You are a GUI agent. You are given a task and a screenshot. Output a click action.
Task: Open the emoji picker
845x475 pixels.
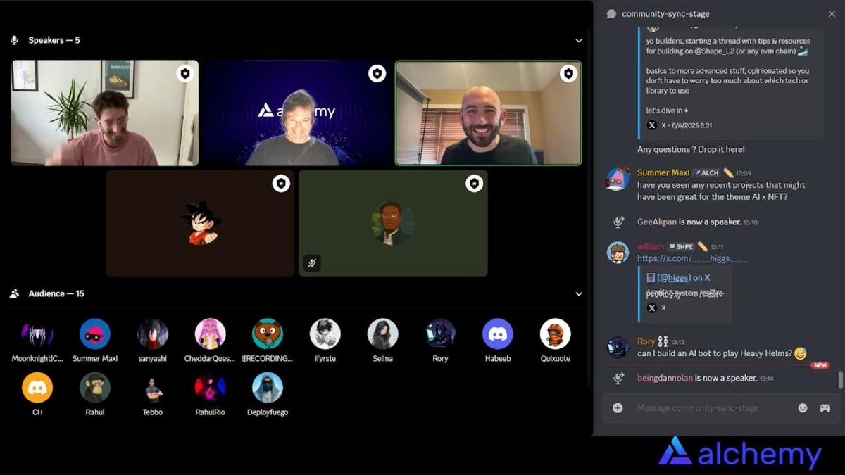[803, 408]
